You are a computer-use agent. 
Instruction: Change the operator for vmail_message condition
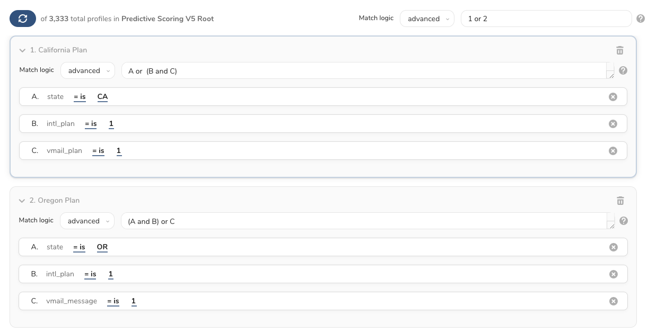click(x=113, y=301)
